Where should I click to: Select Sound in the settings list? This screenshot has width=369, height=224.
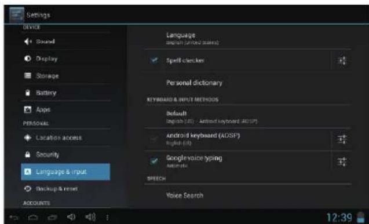[x=65, y=42]
